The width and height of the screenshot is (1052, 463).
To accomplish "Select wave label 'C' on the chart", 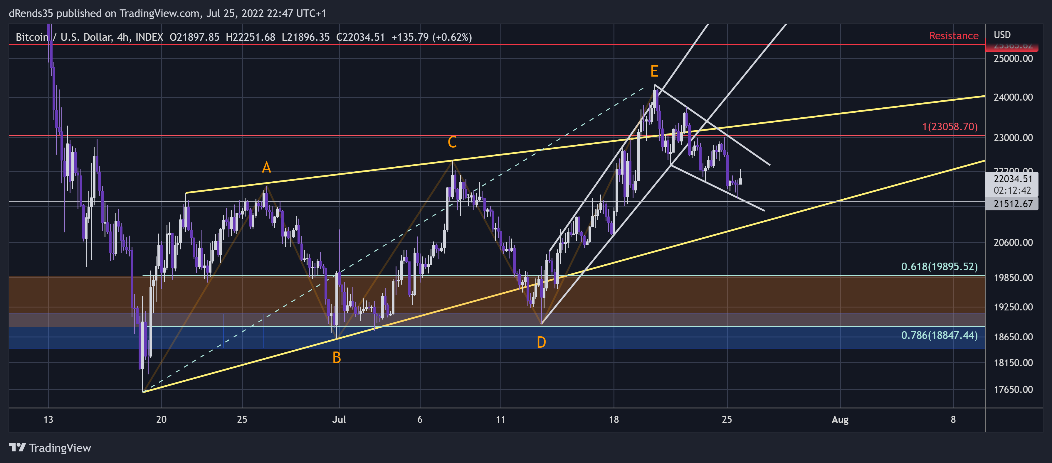I will [452, 142].
